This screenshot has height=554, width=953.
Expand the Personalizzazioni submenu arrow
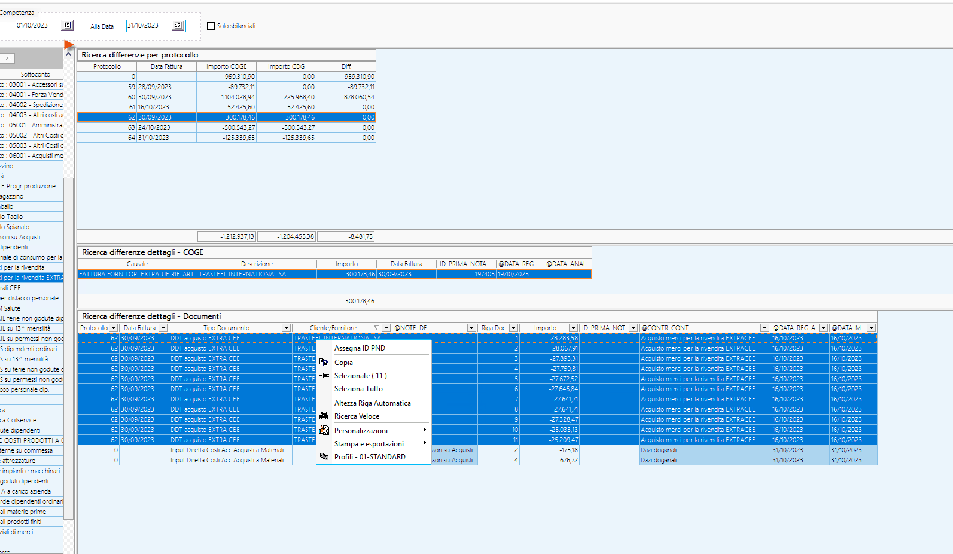424,430
